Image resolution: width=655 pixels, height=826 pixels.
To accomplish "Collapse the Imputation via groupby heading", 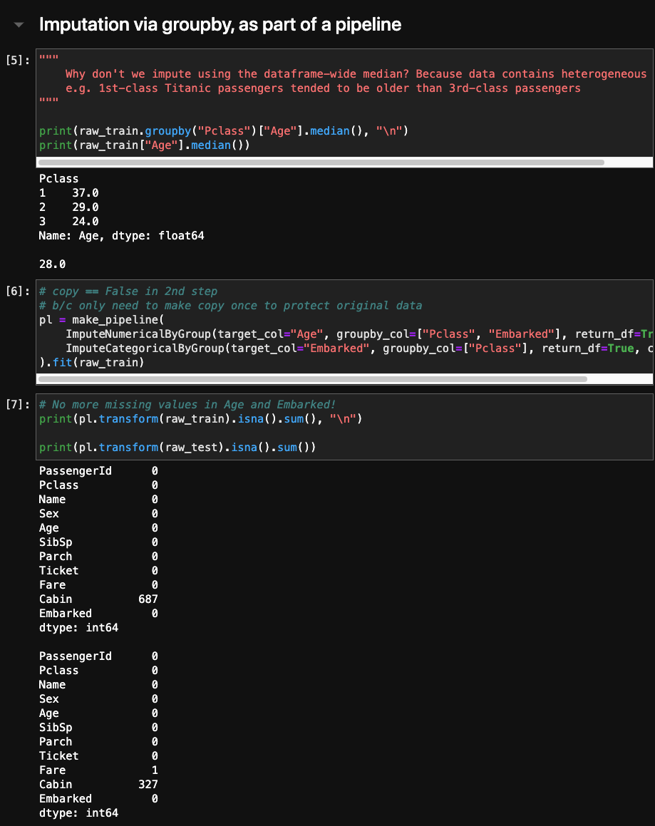I will 19,25.
